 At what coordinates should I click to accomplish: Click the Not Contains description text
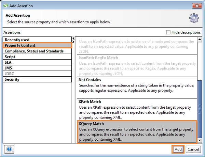click(137, 88)
